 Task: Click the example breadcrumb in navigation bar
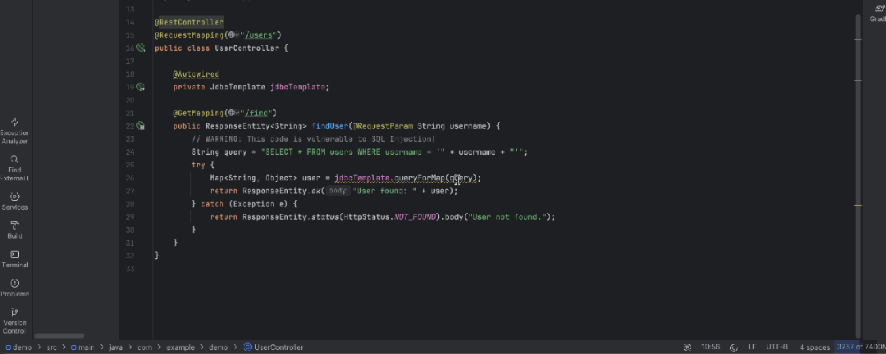click(180, 347)
